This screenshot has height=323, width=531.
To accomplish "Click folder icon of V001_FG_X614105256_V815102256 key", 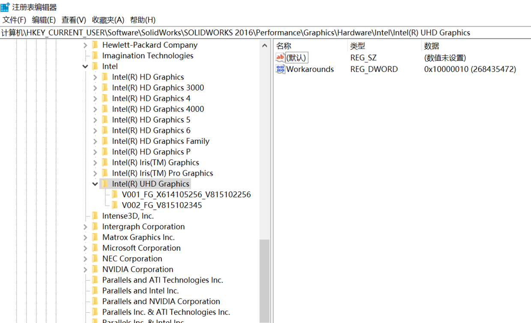I will pos(115,194).
